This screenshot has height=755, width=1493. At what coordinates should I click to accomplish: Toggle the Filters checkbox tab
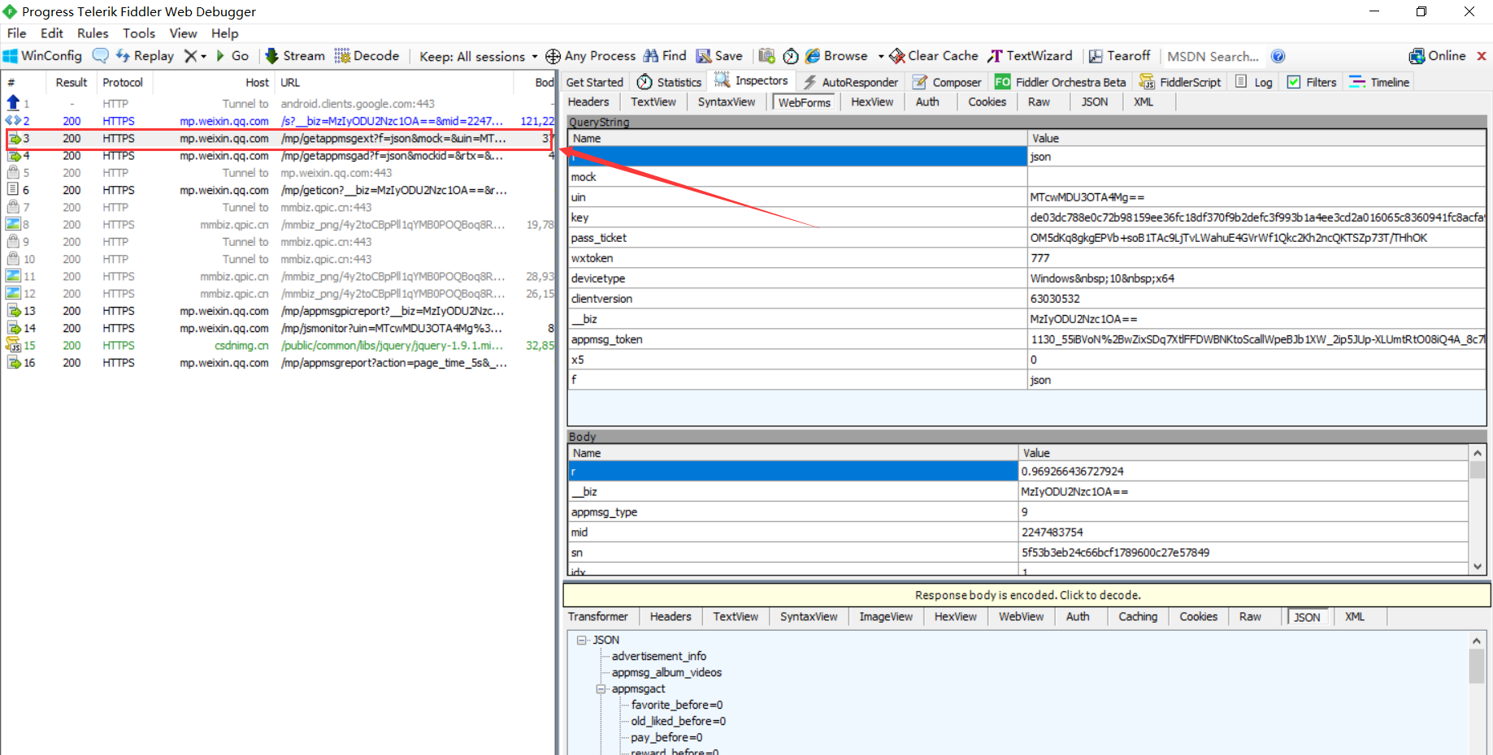[1312, 82]
